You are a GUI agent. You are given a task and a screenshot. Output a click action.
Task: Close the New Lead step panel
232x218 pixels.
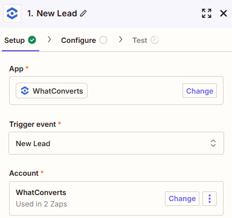click(x=224, y=13)
